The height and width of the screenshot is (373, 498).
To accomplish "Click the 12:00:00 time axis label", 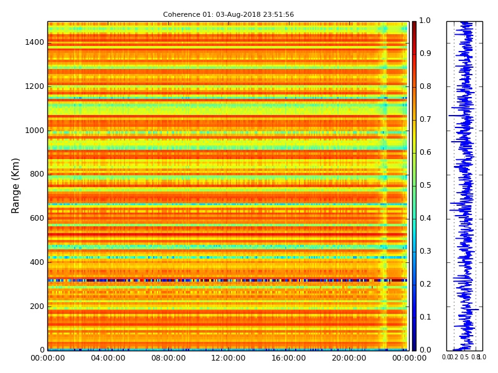I will [x=228, y=358].
